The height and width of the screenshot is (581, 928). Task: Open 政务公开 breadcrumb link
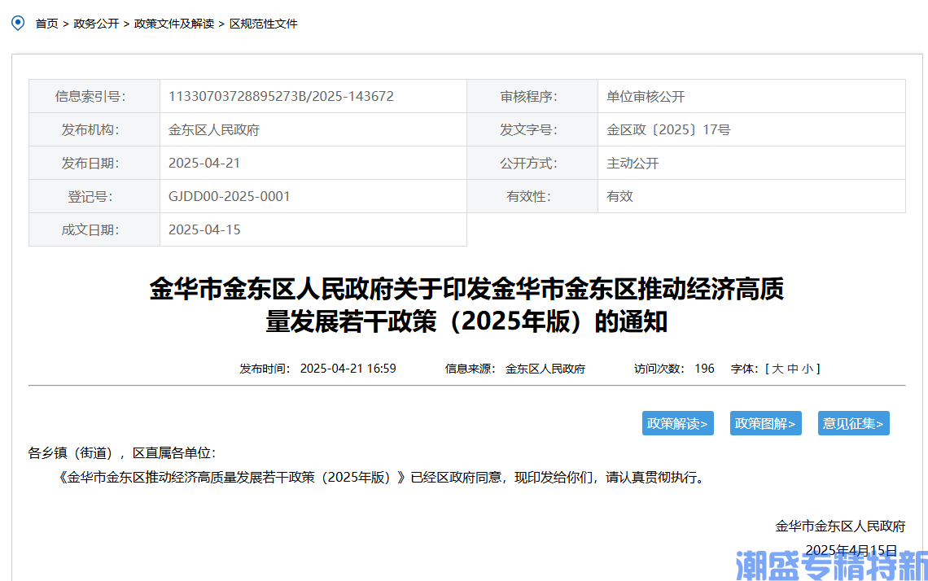pos(97,24)
